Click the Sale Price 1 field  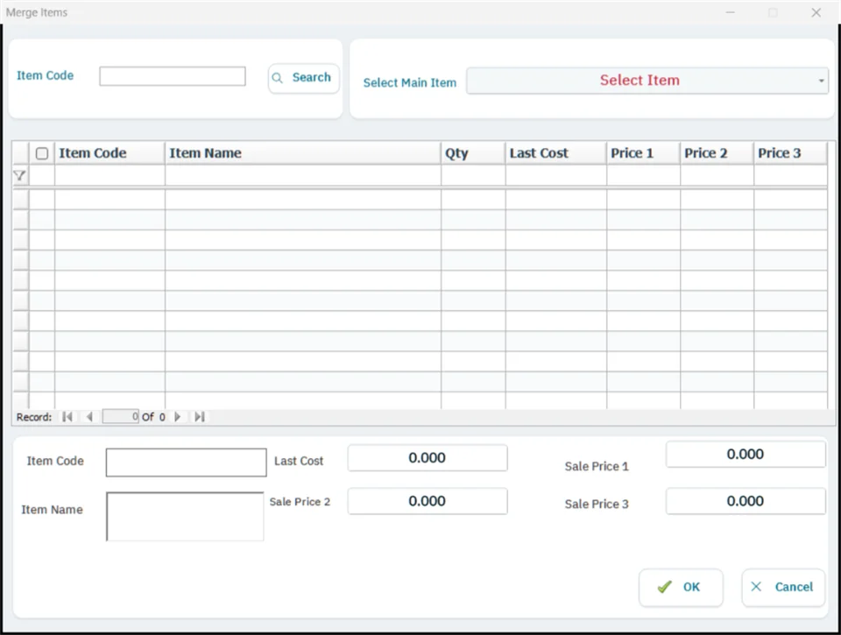coord(746,455)
